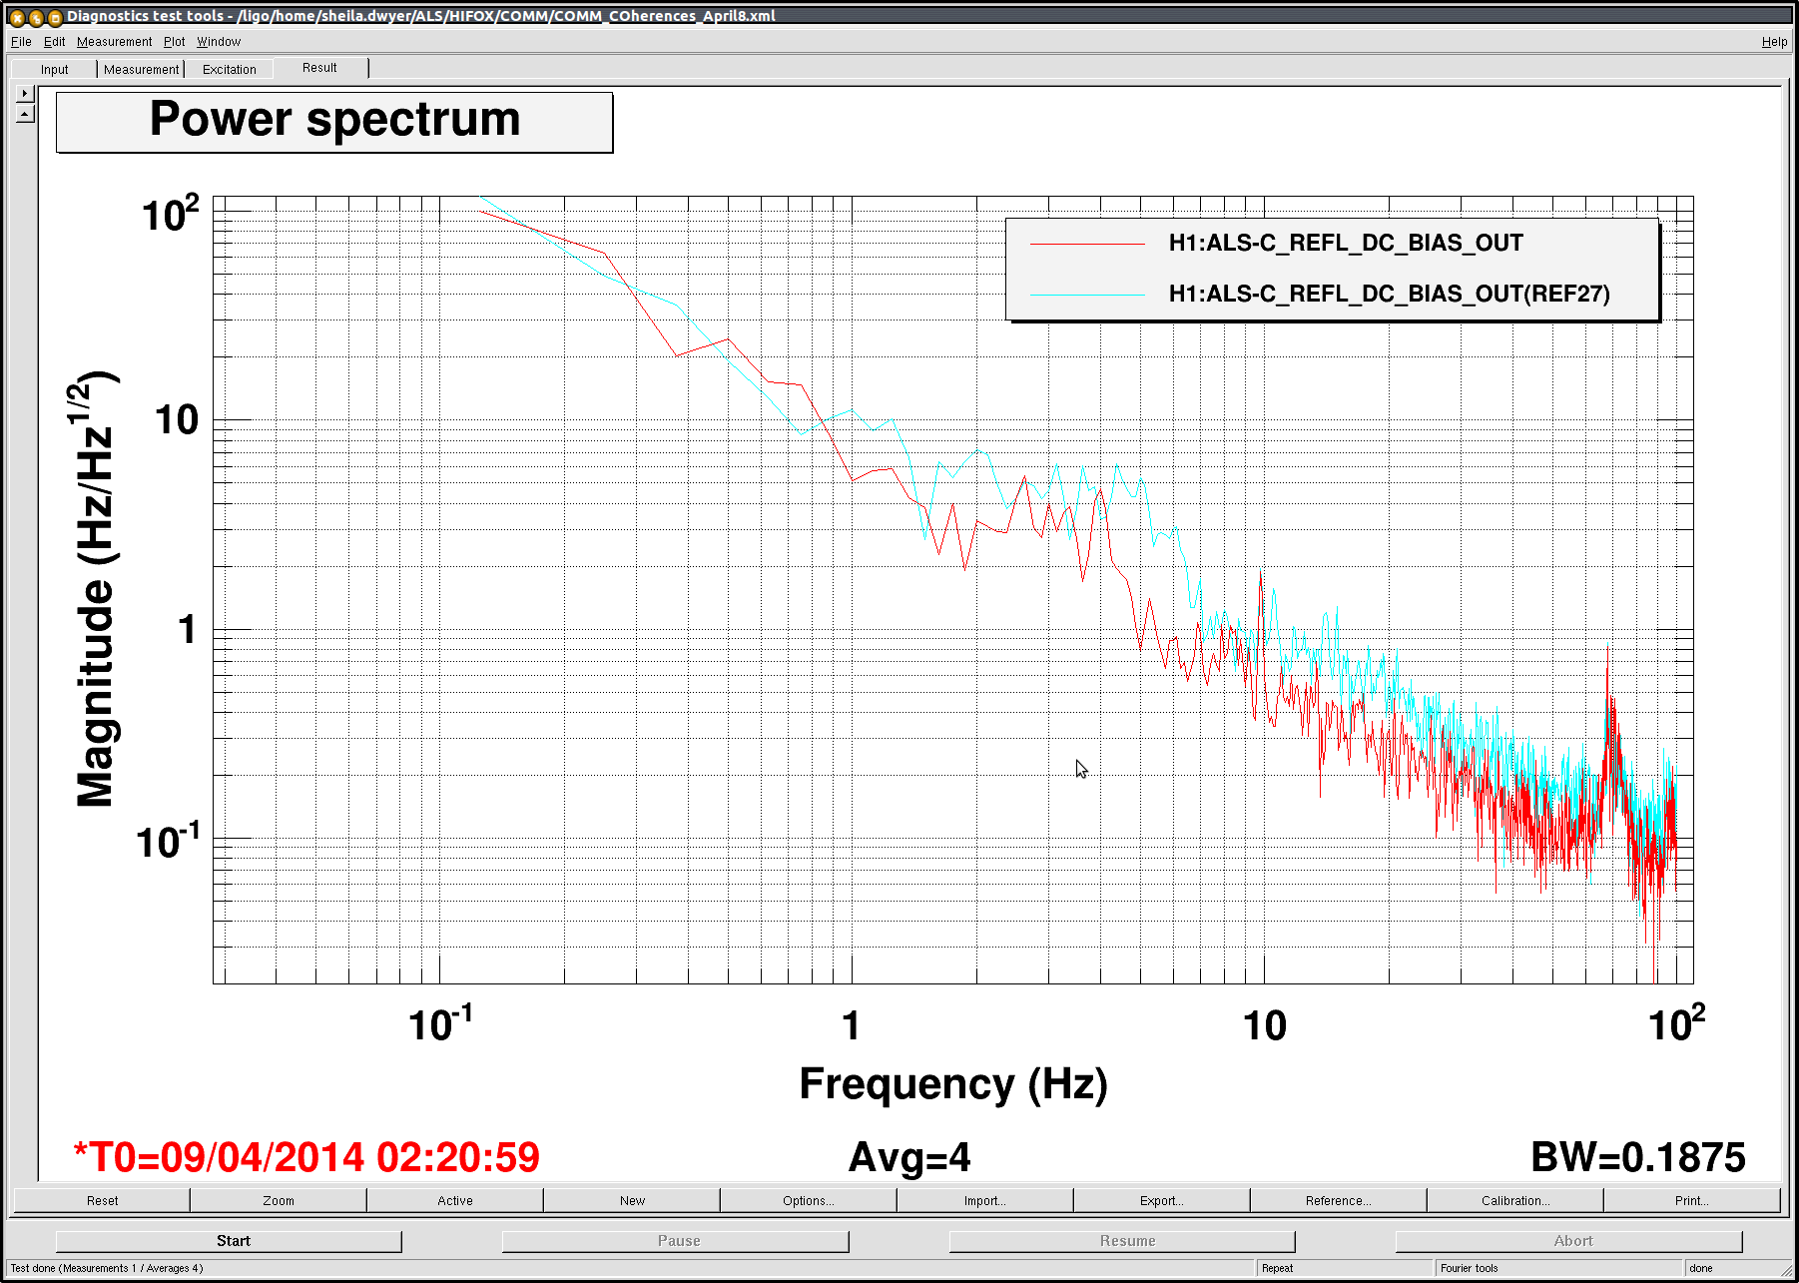Start the measurement

click(x=229, y=1241)
